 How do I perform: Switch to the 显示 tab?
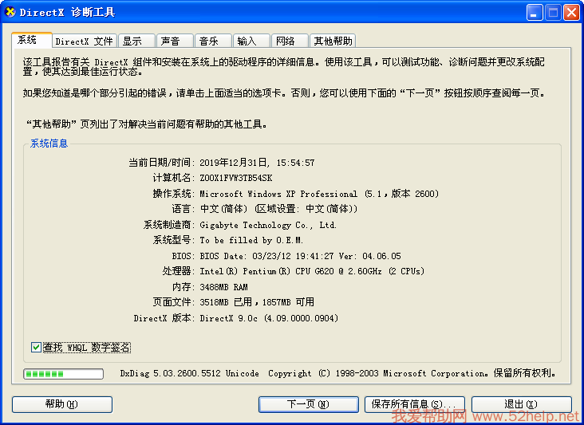click(x=136, y=41)
